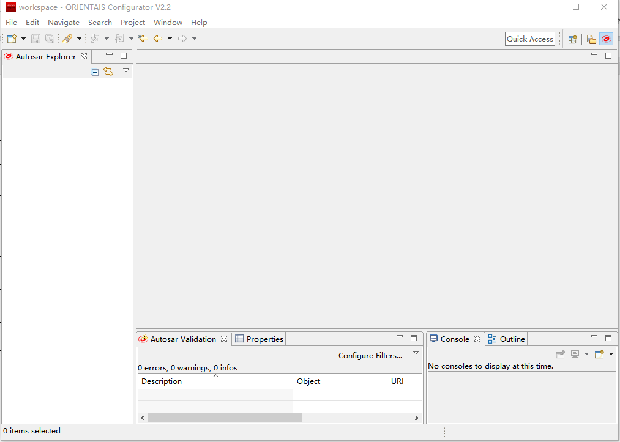The height and width of the screenshot is (442, 620).
Task: Toggle Link with Editor in Autosar Explorer
Action: click(x=108, y=72)
